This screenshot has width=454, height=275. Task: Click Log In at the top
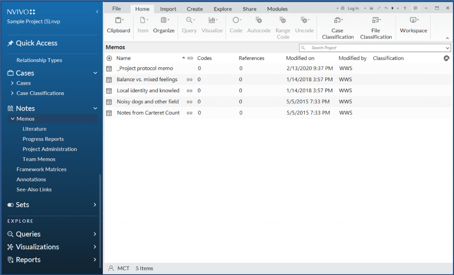tap(353, 8)
